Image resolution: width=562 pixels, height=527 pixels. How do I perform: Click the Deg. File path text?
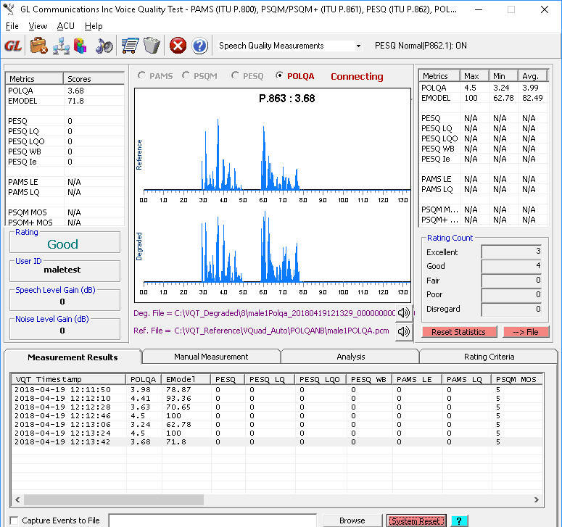(x=264, y=313)
